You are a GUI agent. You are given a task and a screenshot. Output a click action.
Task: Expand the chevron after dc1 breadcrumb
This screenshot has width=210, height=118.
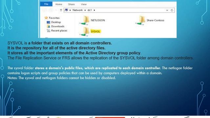[x=94, y=10]
